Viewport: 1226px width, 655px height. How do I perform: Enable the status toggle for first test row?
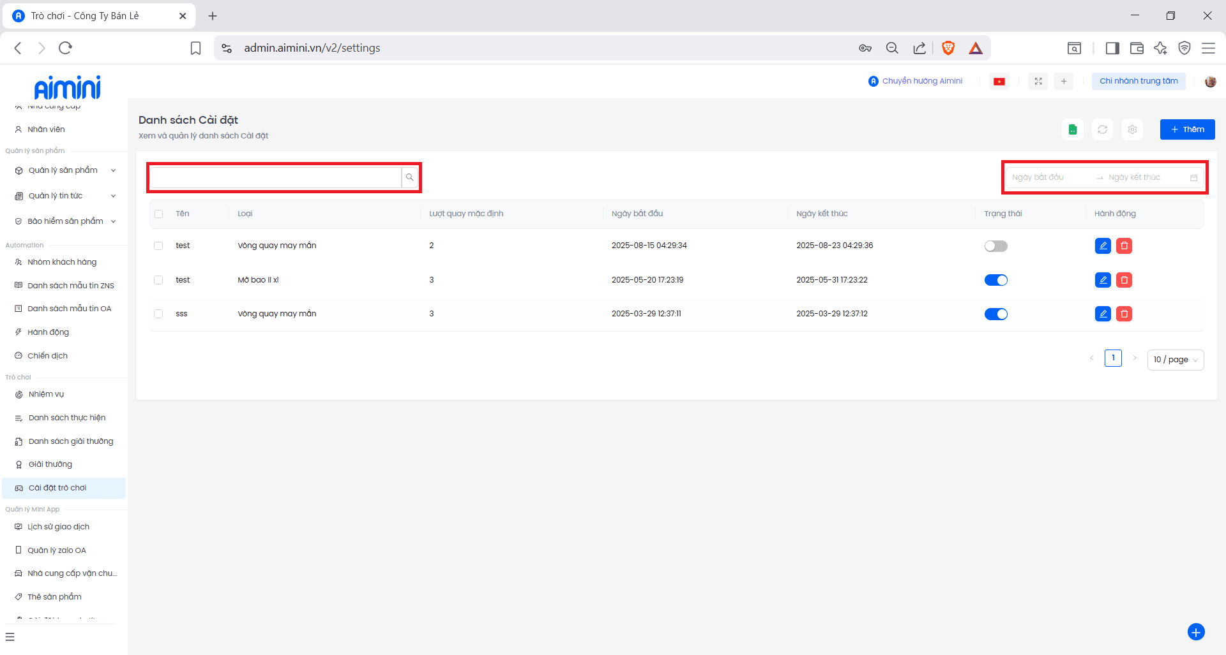[x=995, y=246]
